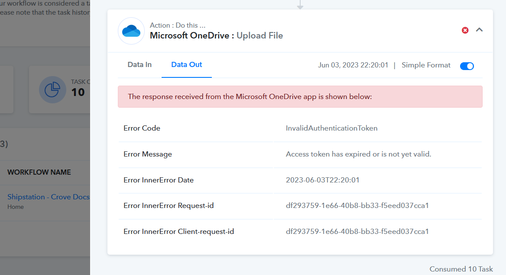
Task: Click the Jun 03, 2023 22:20:01 timestamp
Action: (353, 65)
